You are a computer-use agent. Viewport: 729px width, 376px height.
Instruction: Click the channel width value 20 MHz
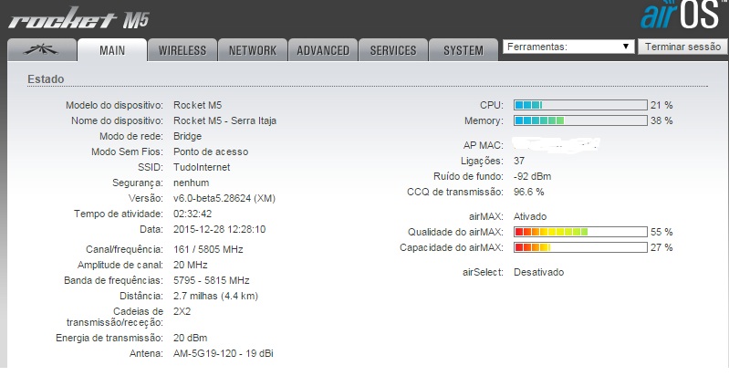190,265
